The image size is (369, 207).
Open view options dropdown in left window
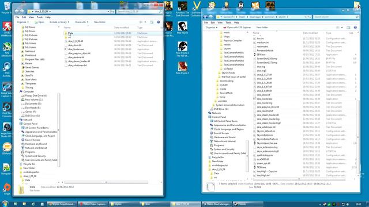145,22
